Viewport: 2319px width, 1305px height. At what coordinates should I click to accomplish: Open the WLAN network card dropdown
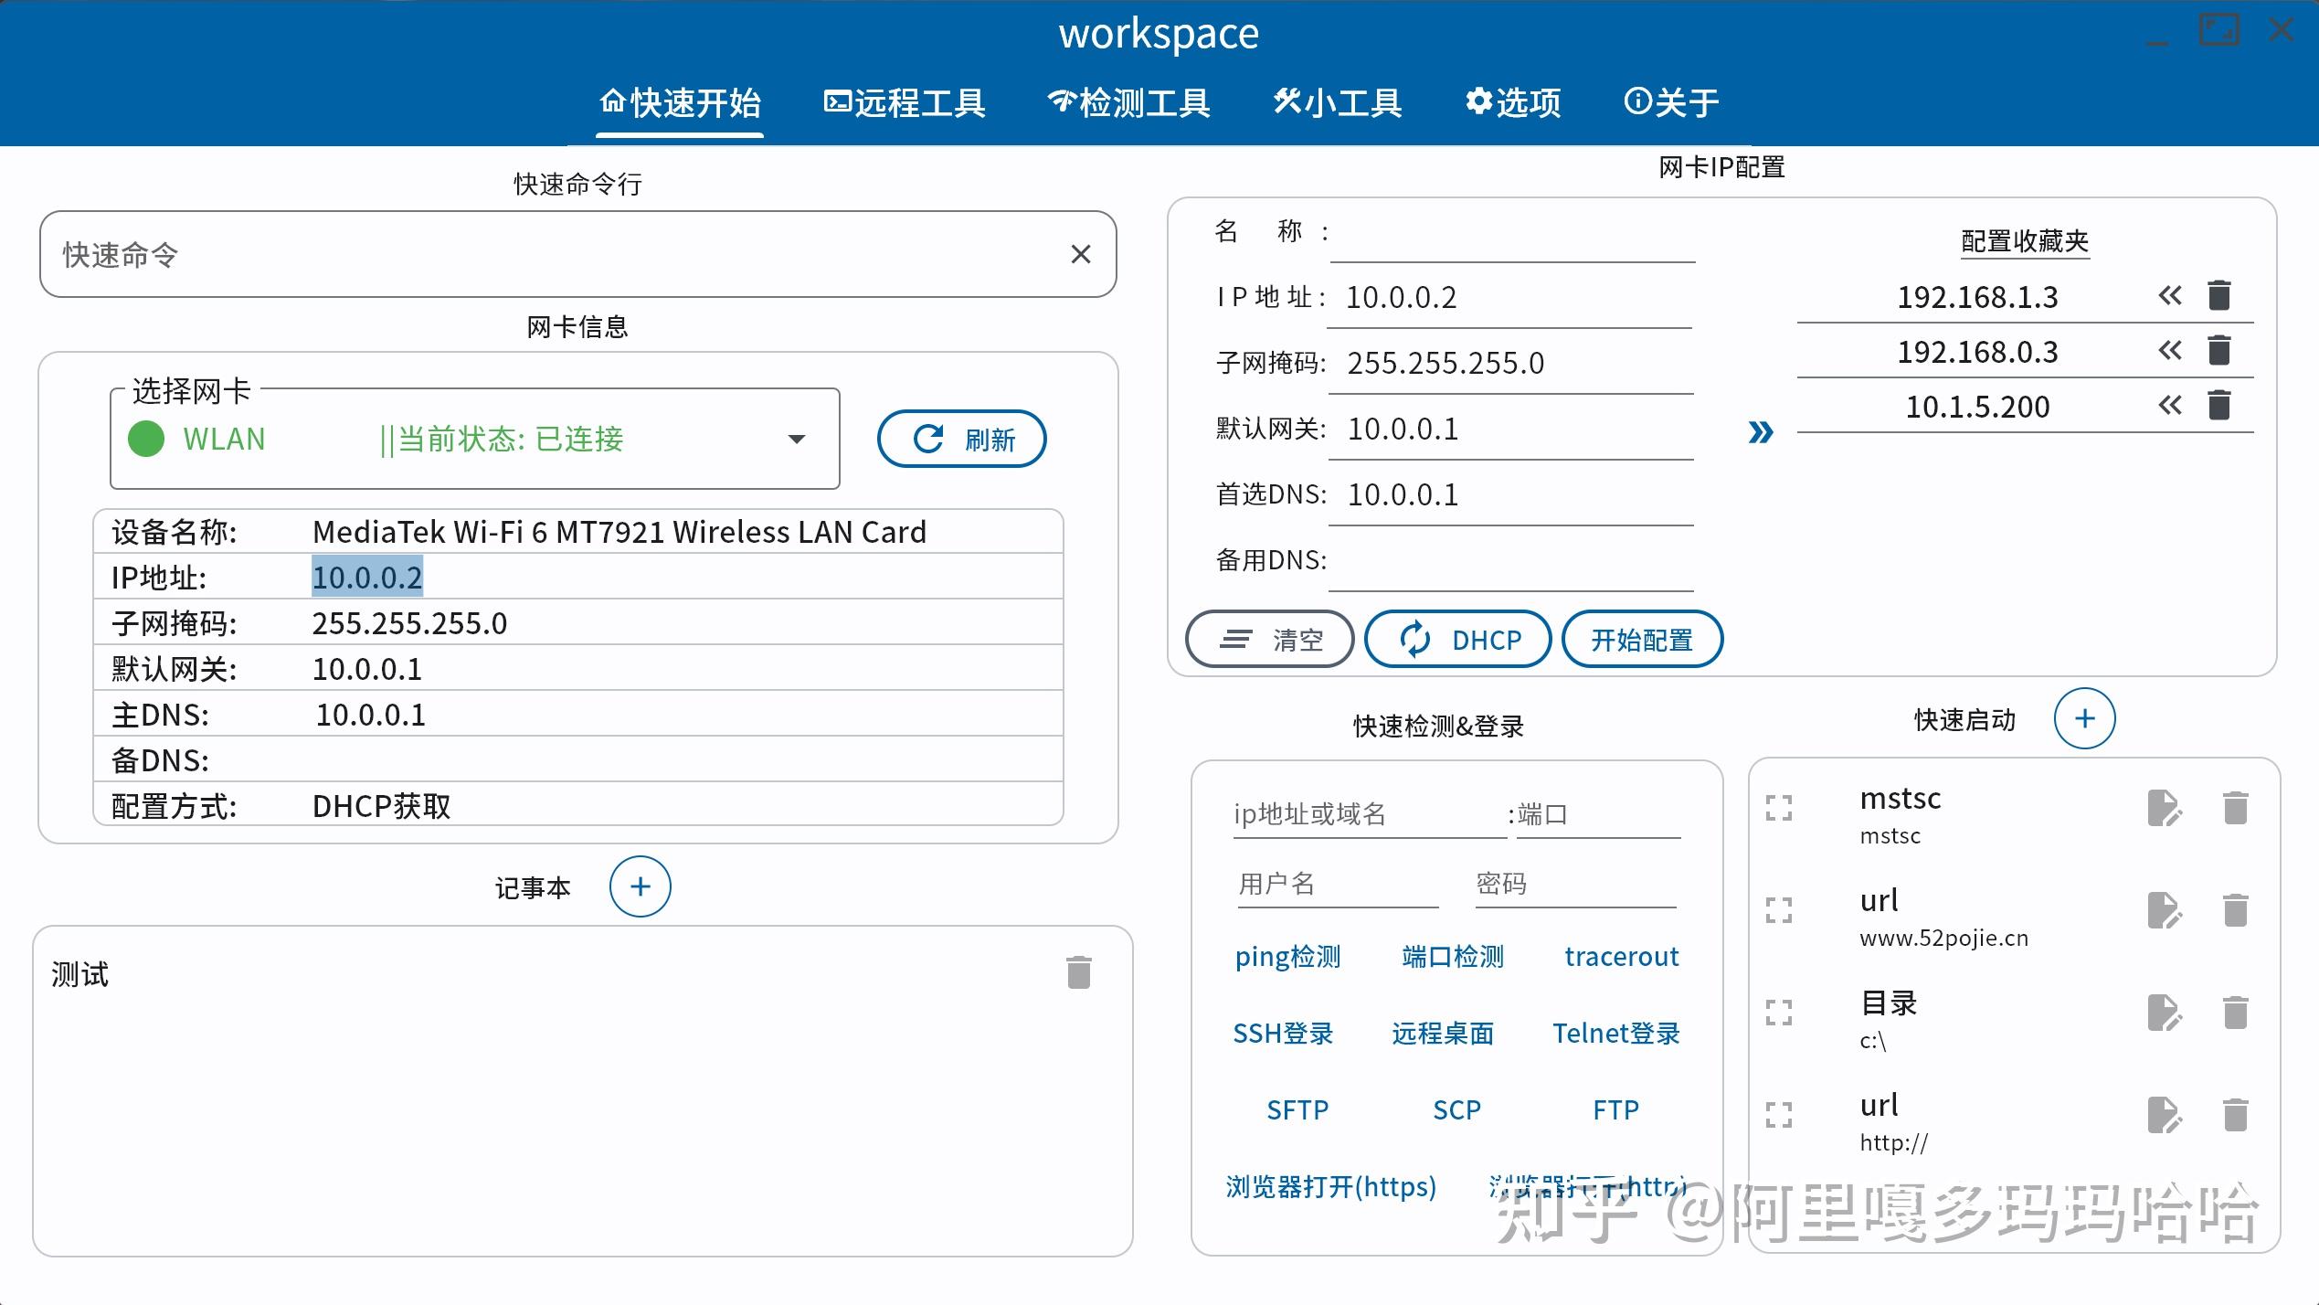474,439
